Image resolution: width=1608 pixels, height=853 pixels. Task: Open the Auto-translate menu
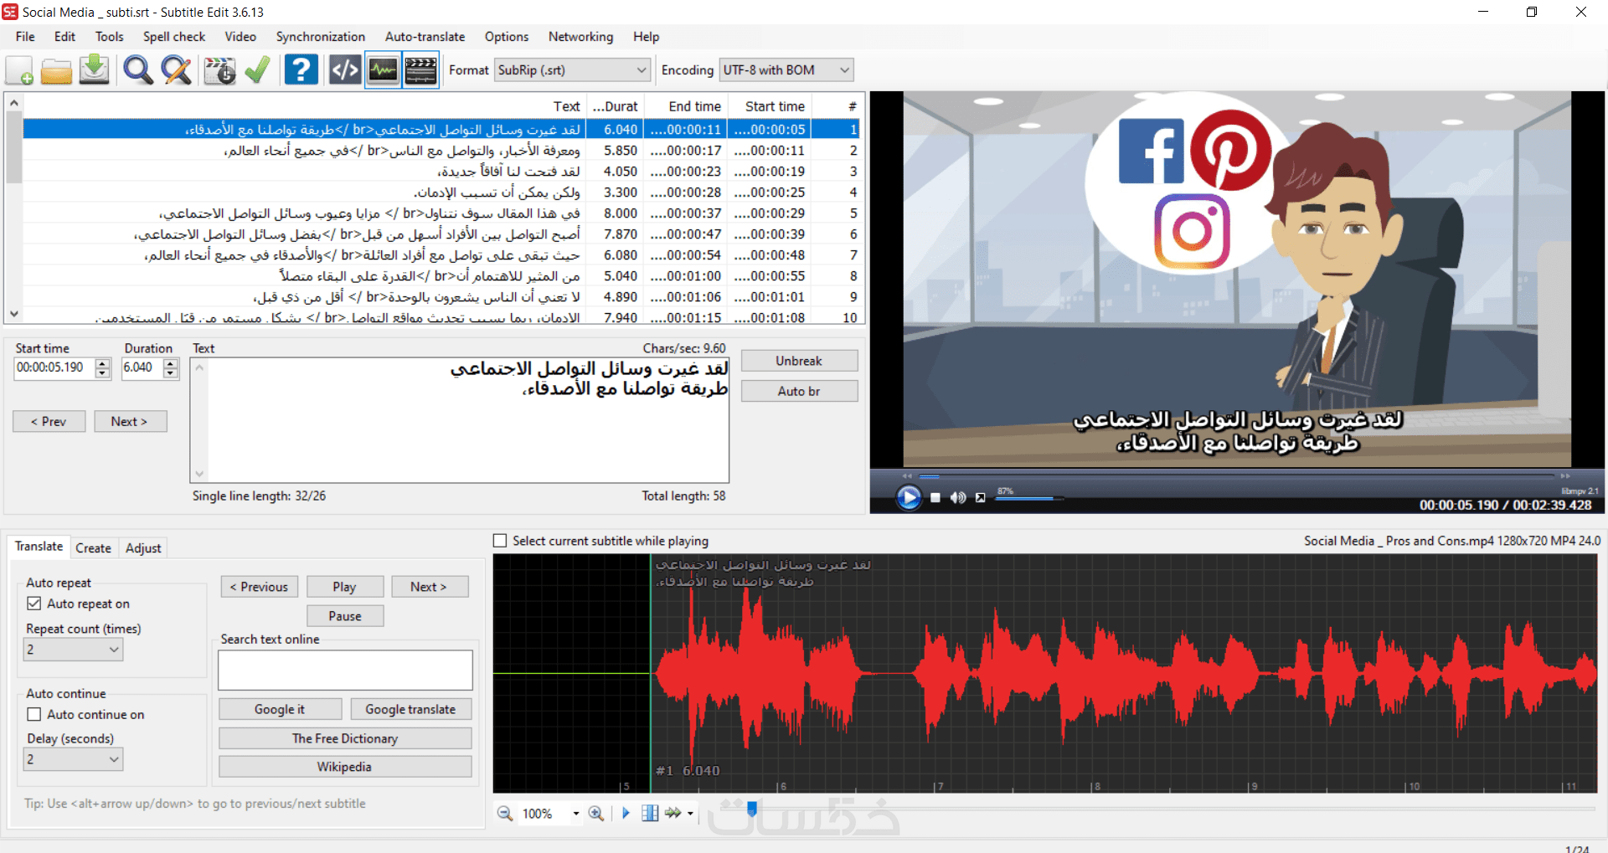click(x=425, y=37)
